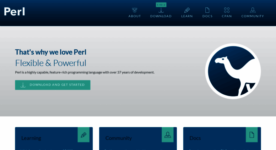Click the "That's why we love Perl" heading
The image size is (276, 150).
[51, 52]
